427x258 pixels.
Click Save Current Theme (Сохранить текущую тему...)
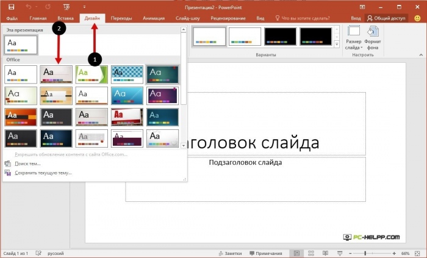tap(43, 173)
